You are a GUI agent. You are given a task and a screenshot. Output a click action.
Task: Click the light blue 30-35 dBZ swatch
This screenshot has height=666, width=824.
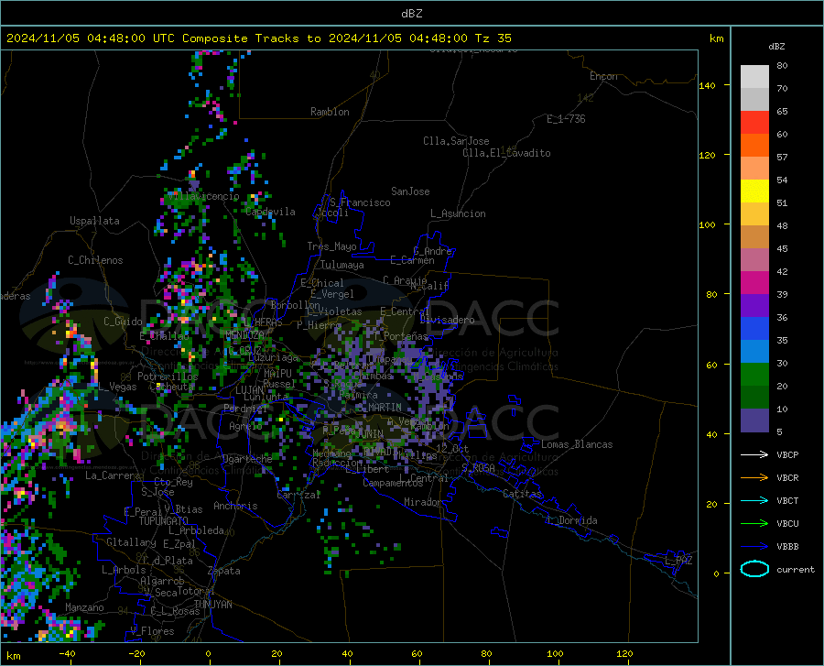pos(754,352)
